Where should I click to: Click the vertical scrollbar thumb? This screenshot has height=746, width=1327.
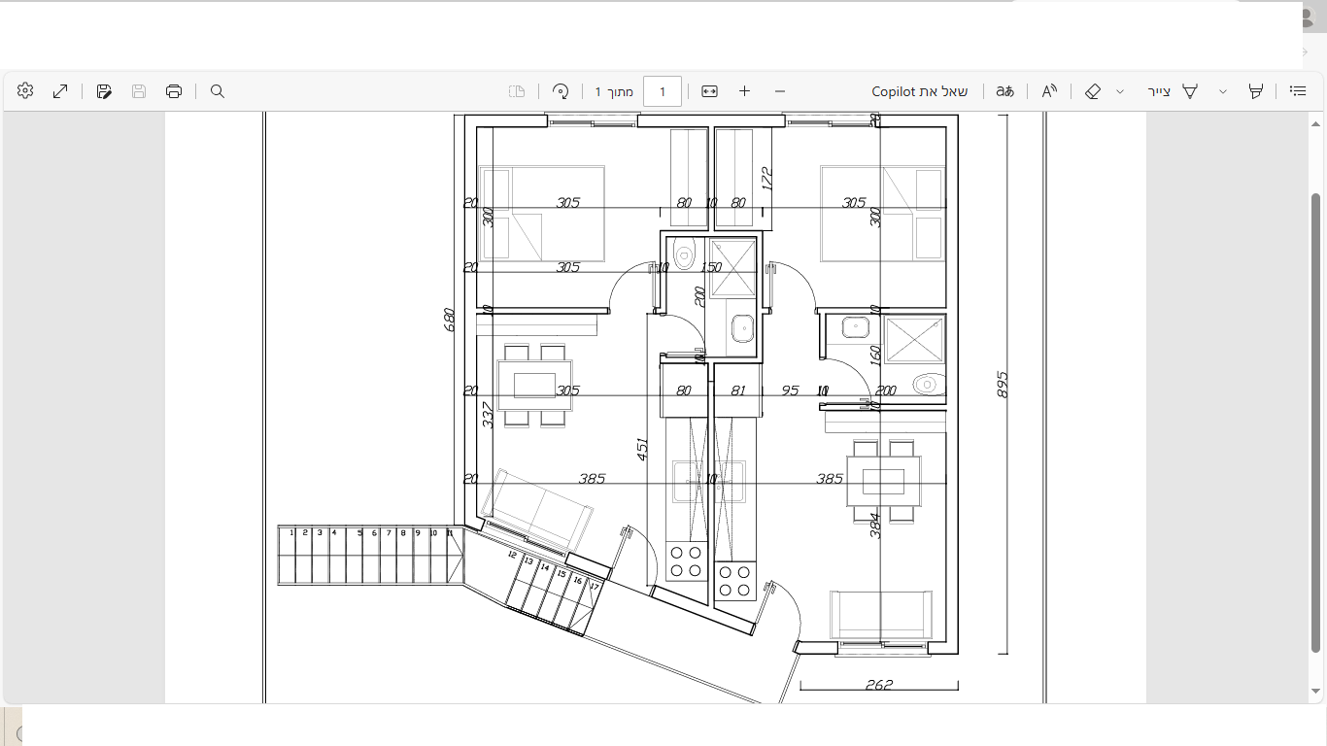click(1316, 423)
